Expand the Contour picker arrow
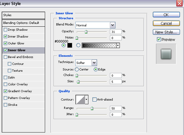Image resolution: width=184 pixels, height=135 pixels. coord(87,100)
